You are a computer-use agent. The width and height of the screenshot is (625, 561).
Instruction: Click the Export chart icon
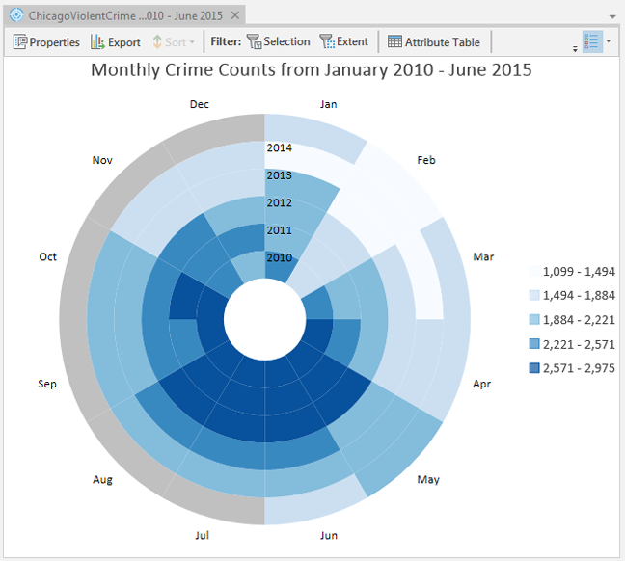(x=97, y=42)
